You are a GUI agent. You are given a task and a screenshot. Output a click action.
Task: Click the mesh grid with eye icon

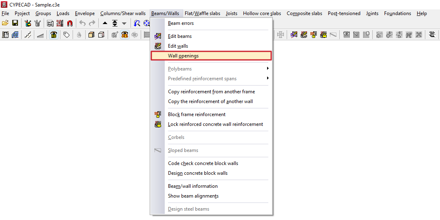(347, 35)
